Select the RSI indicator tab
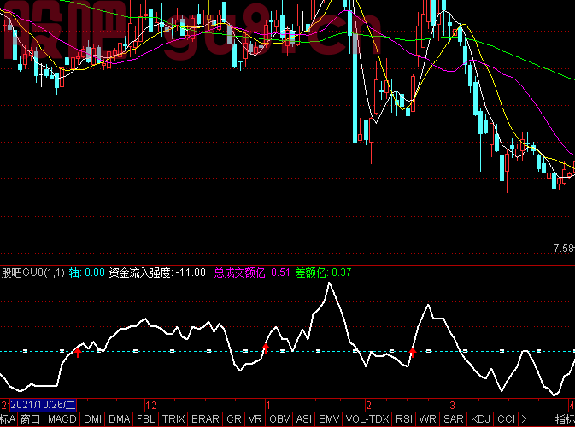 point(404,419)
